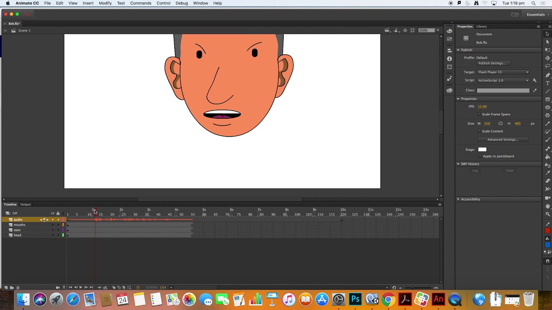Screen dimensions: 552x310
Task: Toggle visibility dot of head layer
Action: 53,235
